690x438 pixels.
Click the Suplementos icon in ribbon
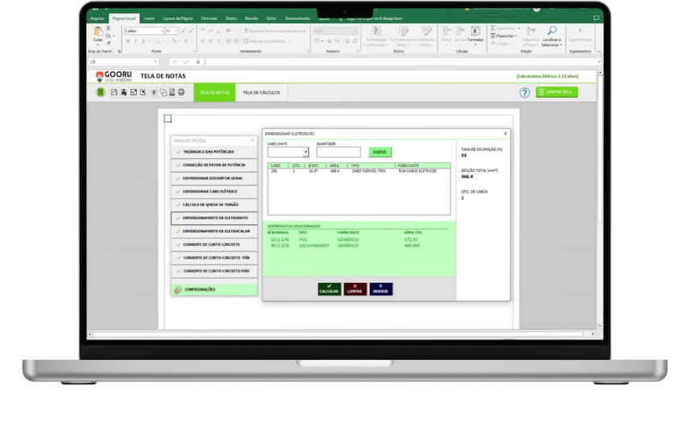[x=580, y=31]
